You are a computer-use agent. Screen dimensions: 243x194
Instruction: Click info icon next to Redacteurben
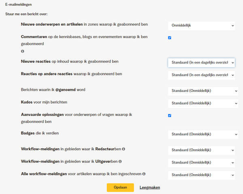coord(124,149)
